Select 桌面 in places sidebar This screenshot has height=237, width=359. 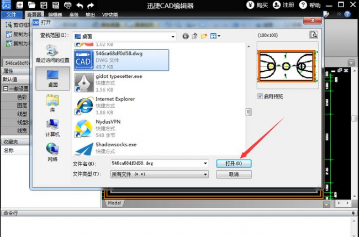[52, 78]
